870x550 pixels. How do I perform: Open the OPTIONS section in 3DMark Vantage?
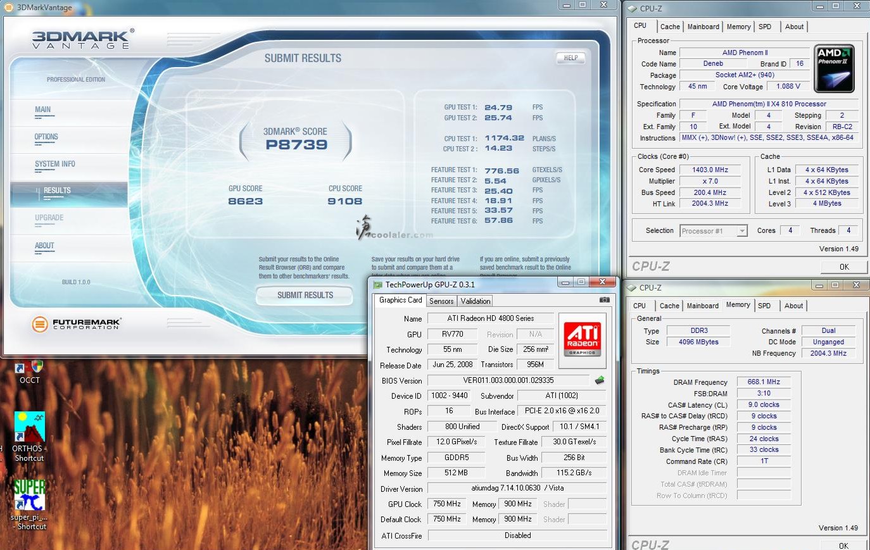(46, 137)
